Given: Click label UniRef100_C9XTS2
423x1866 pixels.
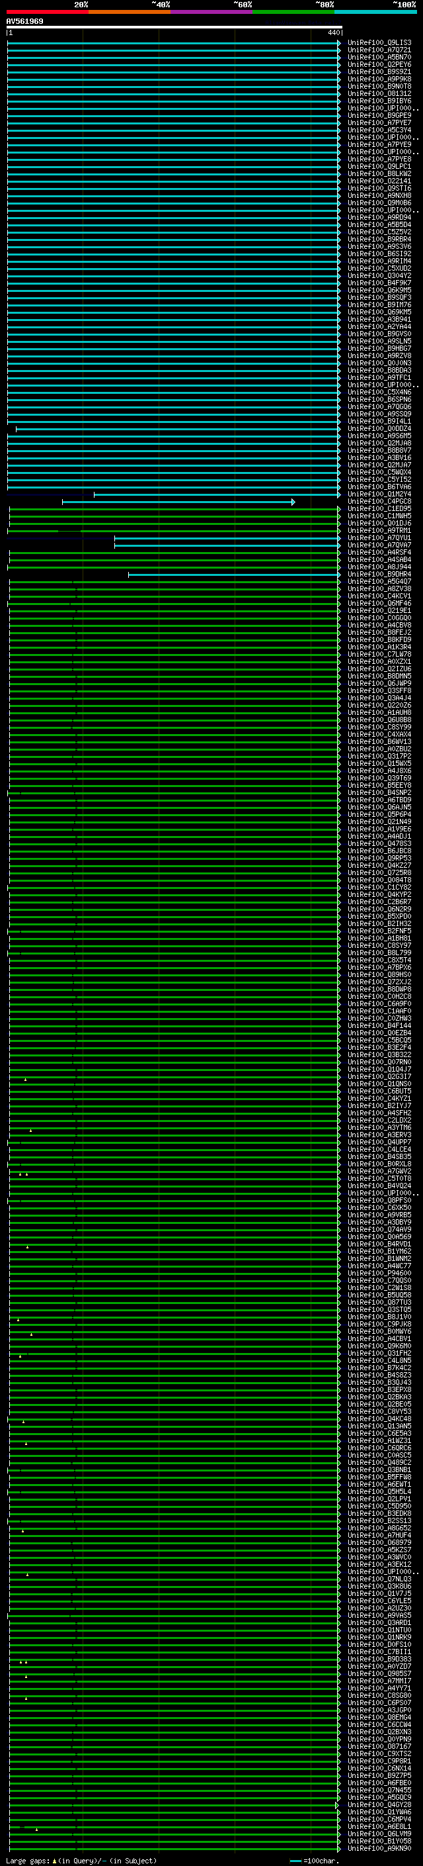Looking at the screenshot, I should point(379,1753).
